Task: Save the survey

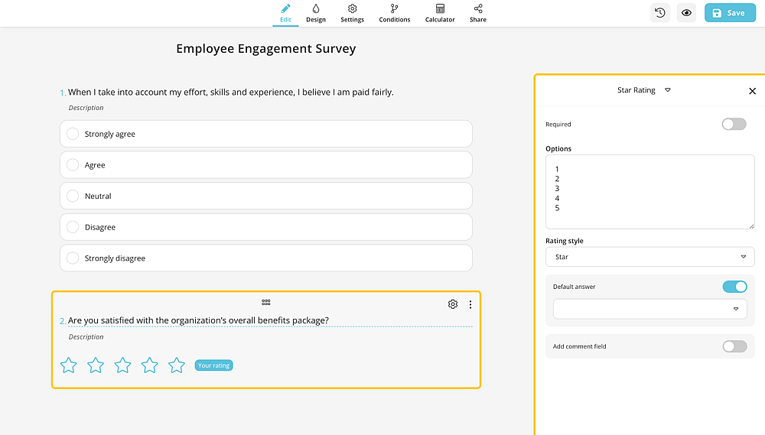Action: coord(730,13)
